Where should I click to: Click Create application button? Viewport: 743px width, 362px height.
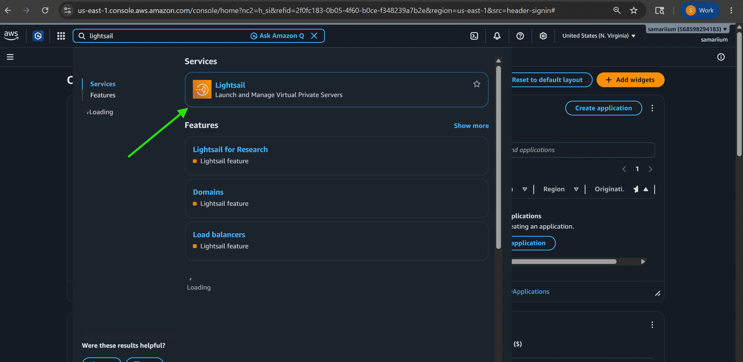coord(603,108)
